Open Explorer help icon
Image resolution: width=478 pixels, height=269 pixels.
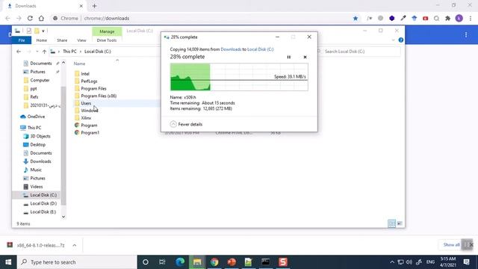coord(401,40)
